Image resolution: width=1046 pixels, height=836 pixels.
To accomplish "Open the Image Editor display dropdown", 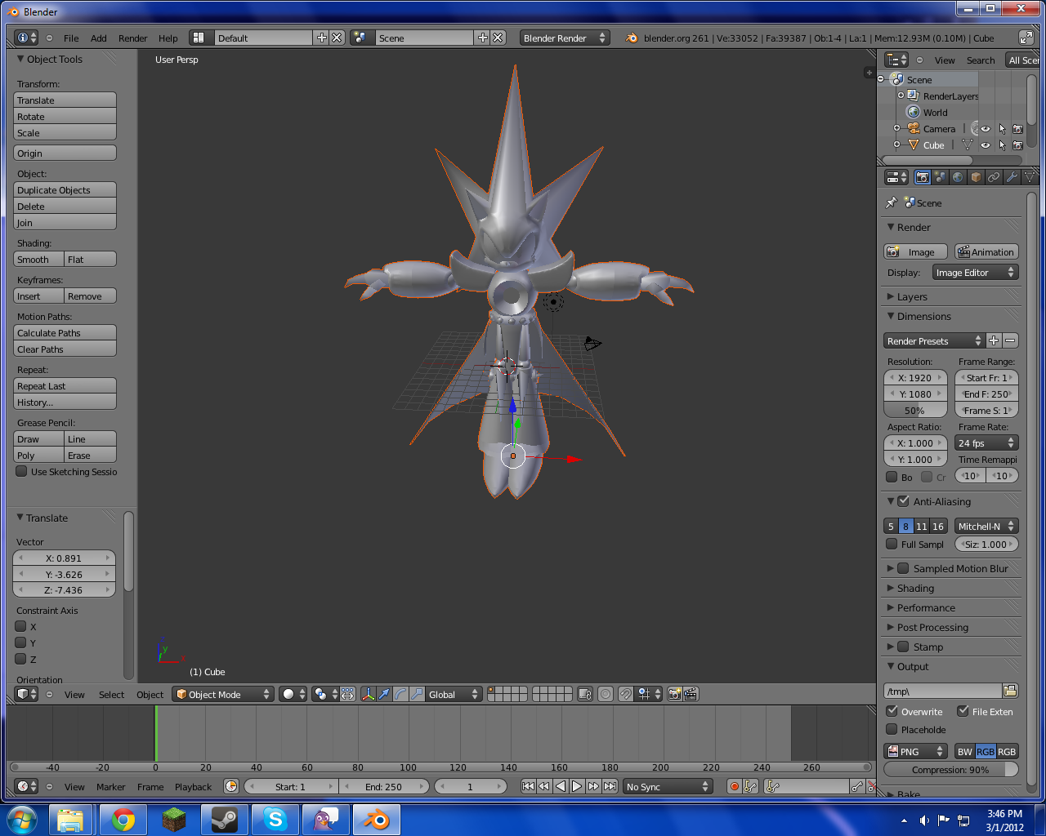I will pyautogui.click(x=975, y=273).
